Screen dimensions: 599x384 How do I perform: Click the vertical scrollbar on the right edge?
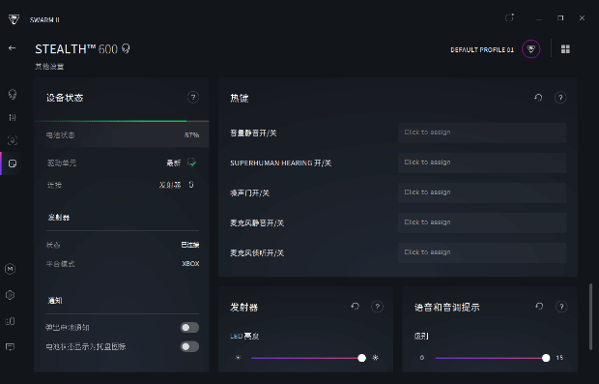click(x=590, y=316)
